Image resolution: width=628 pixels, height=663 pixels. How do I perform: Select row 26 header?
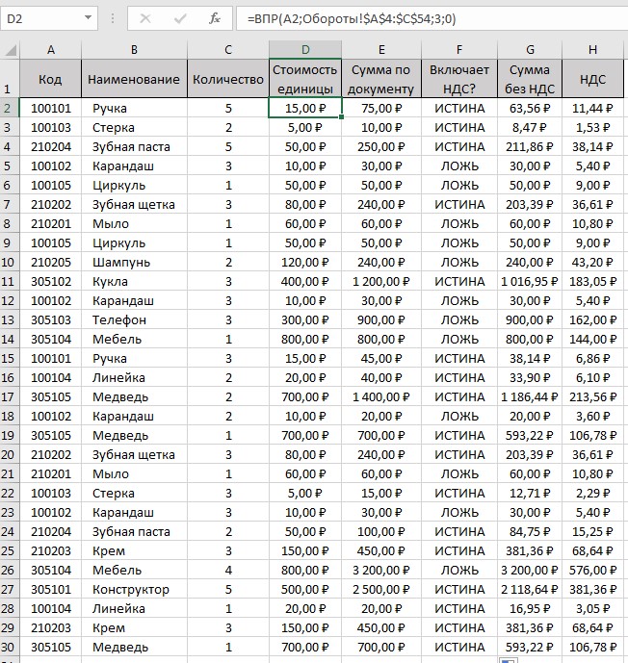(10, 571)
